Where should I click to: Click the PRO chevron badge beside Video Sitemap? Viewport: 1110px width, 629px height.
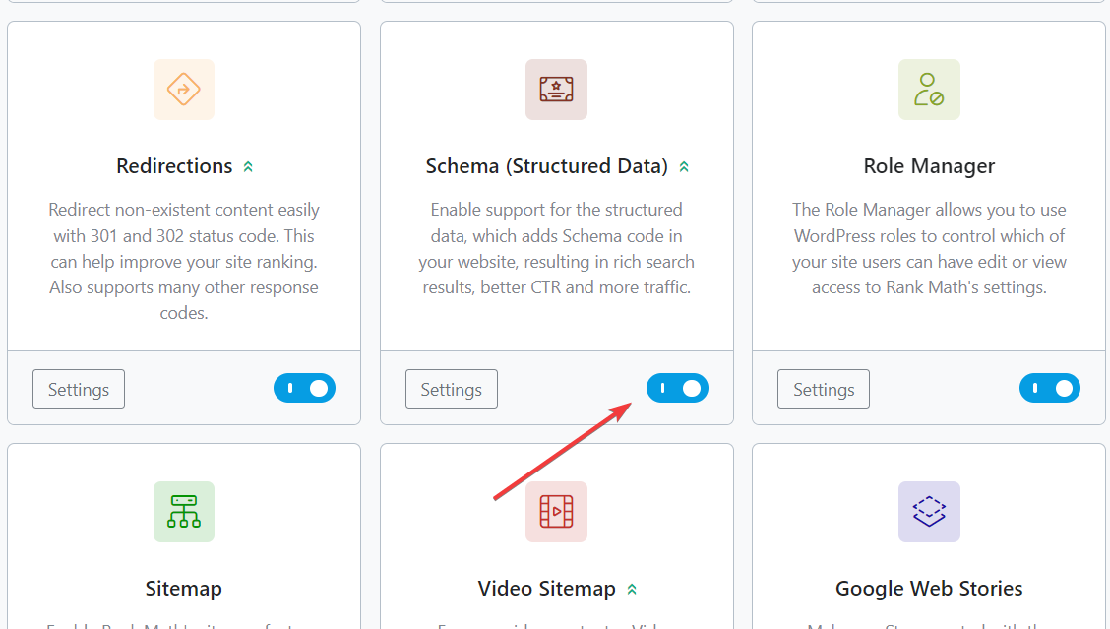tap(632, 590)
